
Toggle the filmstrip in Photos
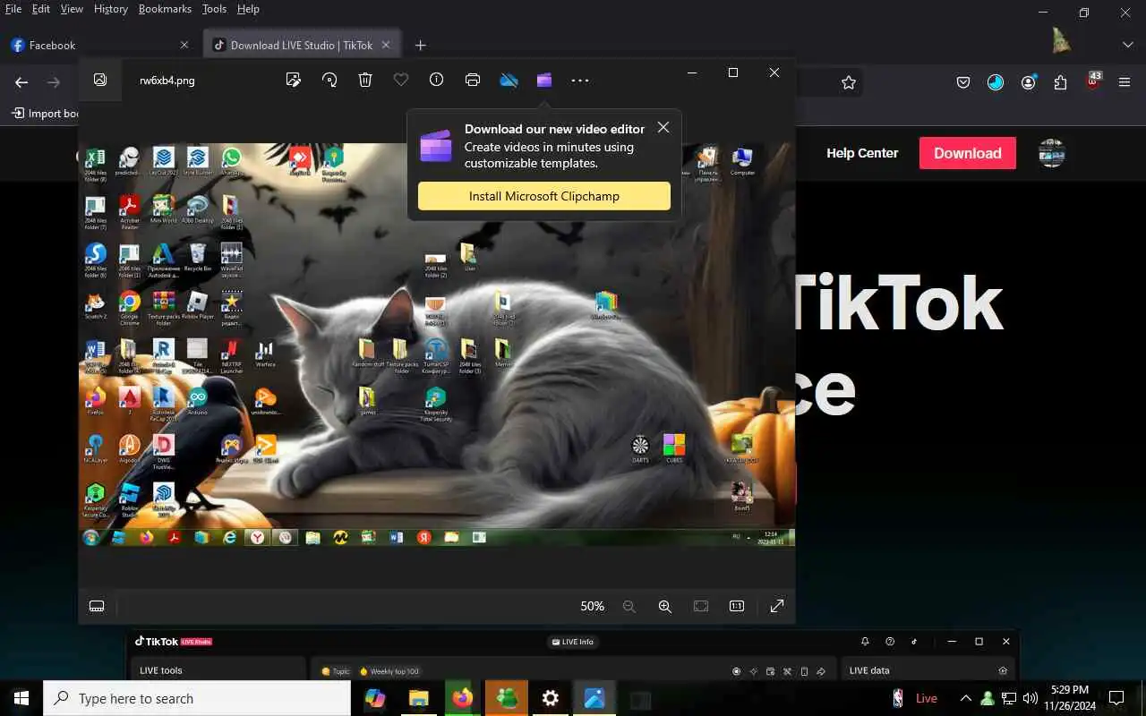97,606
